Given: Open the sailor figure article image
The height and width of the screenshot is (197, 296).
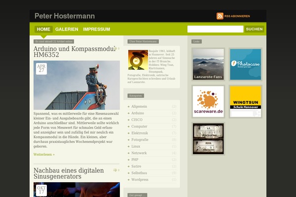Looking at the screenshot, I should pos(76,85).
